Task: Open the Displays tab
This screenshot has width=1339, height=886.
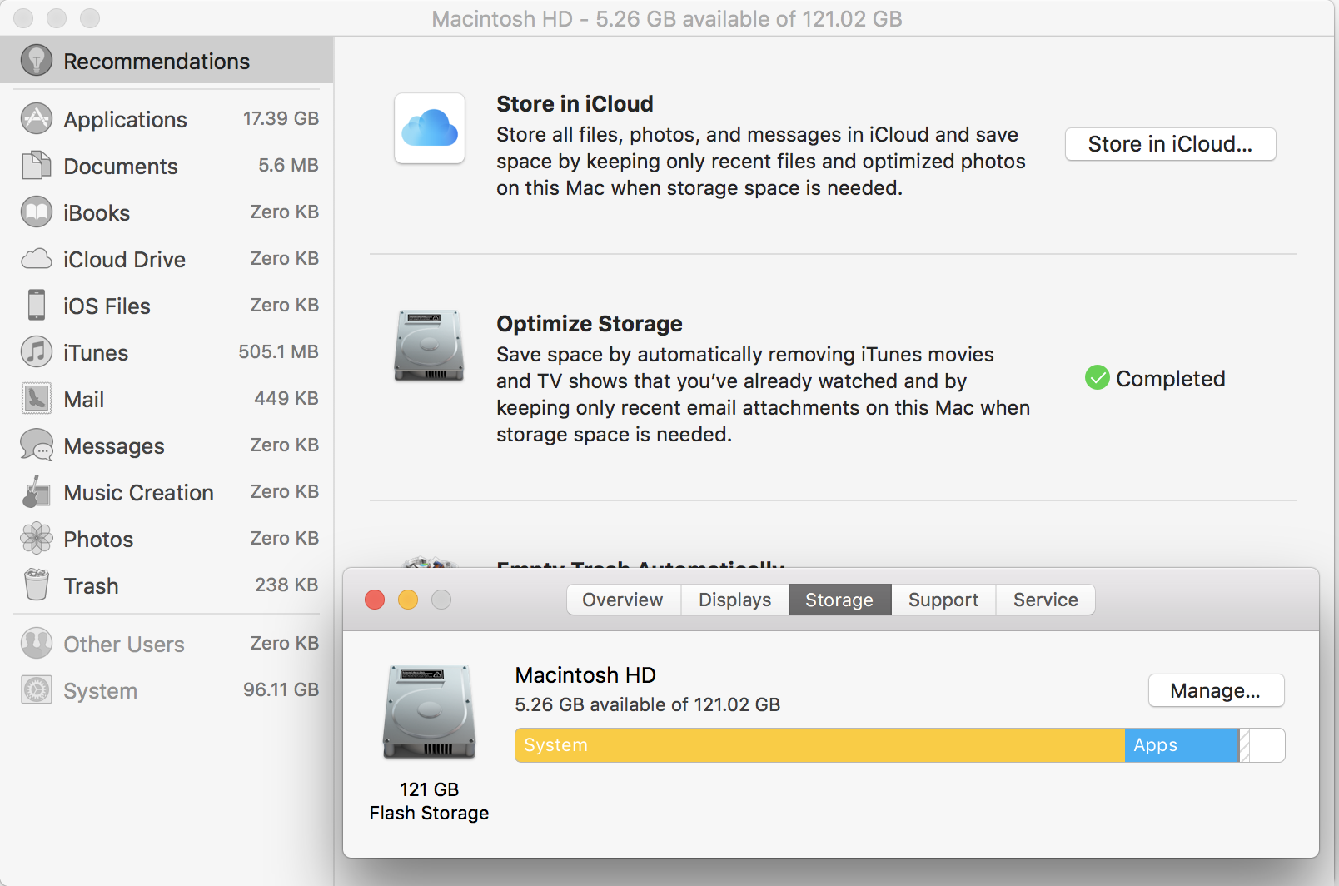Action: pyautogui.click(x=734, y=600)
